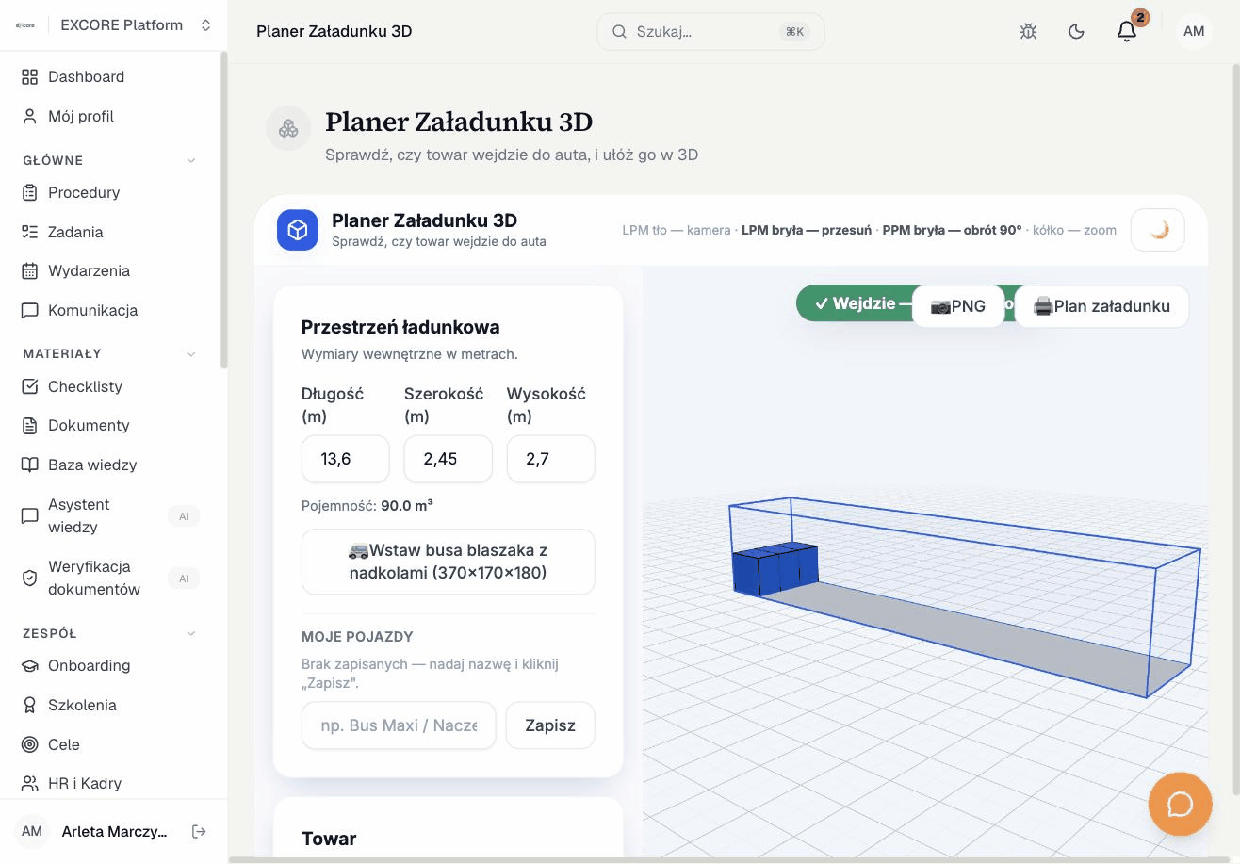The image size is (1240, 864).
Task: Collapse the MATERIAŁY sidebar group
Action: tap(191, 354)
